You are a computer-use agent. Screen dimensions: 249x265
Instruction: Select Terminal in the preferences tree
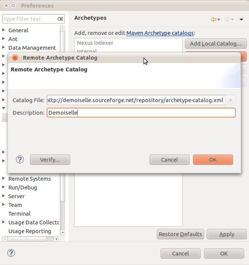pos(19,214)
